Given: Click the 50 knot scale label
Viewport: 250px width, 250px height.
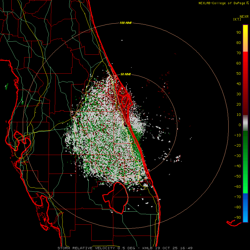Looking at the screenshot, I should [239, 74].
